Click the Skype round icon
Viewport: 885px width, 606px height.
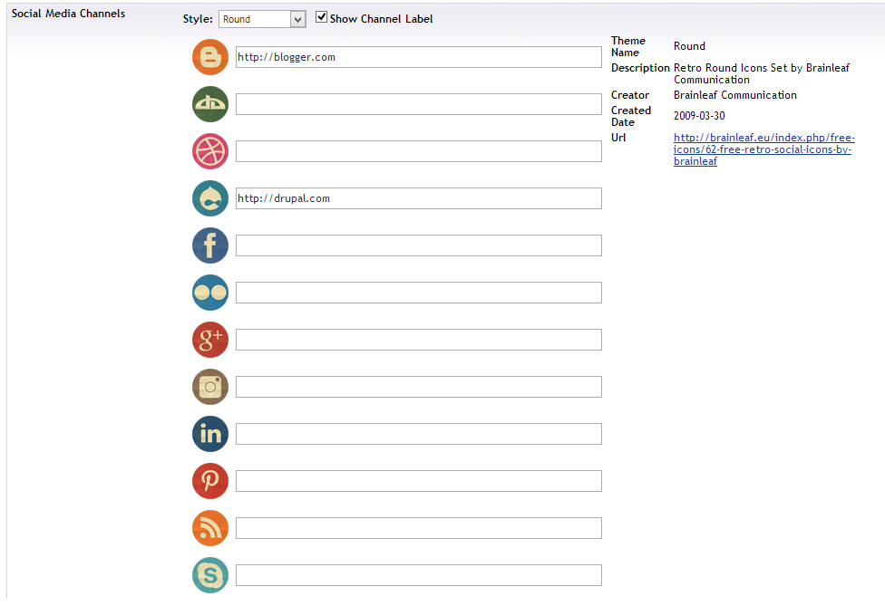pos(210,575)
